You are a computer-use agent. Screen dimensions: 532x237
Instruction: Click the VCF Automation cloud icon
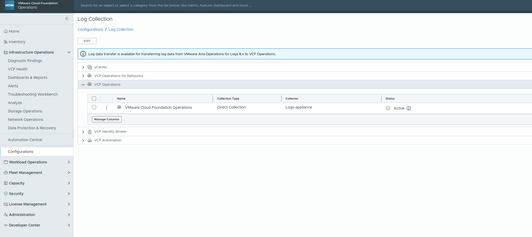pos(90,141)
